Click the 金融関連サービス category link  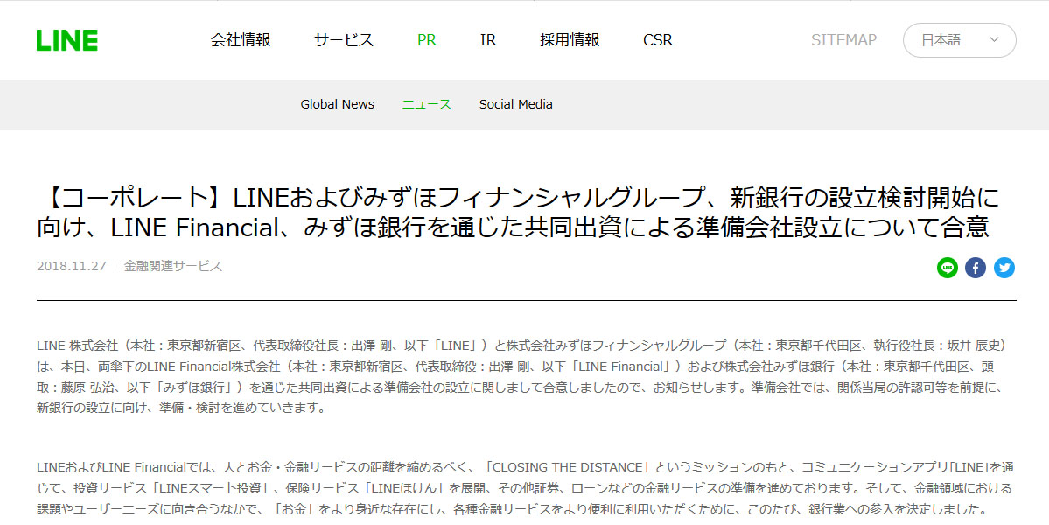(173, 266)
